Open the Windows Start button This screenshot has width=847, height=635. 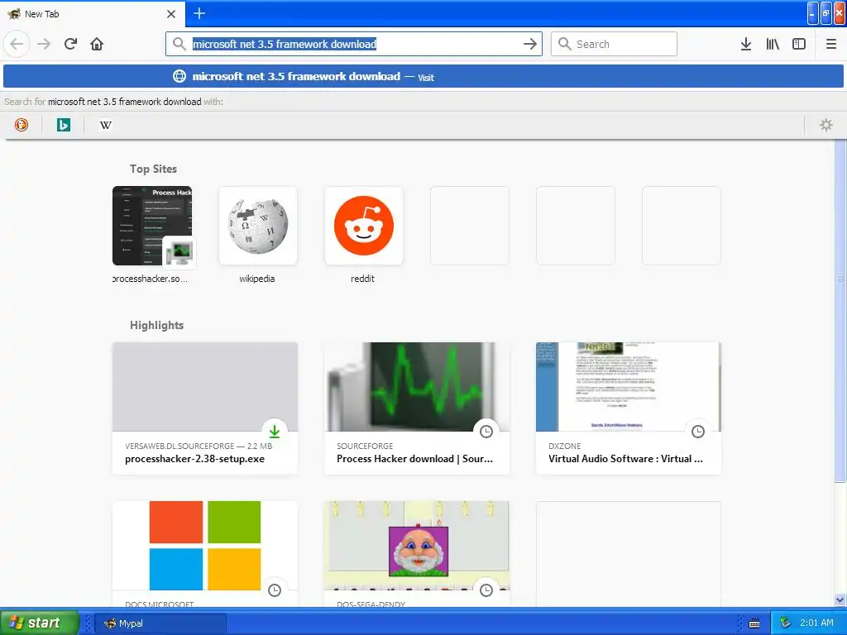[x=39, y=623]
